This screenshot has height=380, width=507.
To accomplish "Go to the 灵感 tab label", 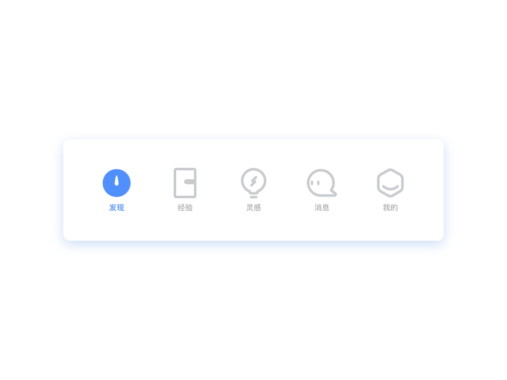I will point(253,208).
